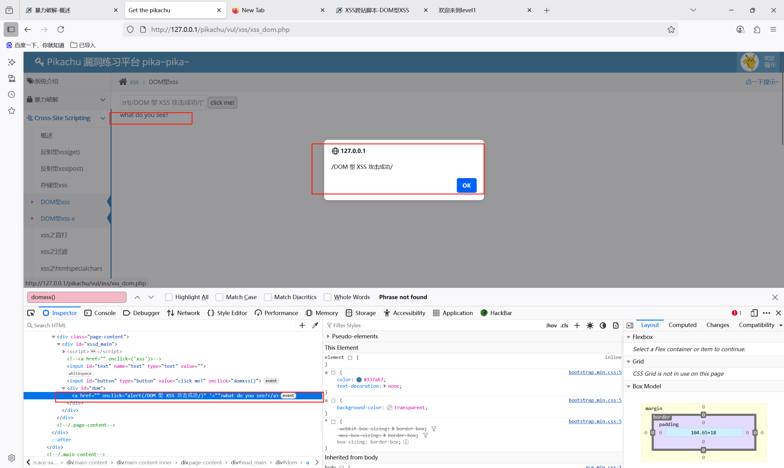Viewport: 784px width, 468px height.
Task: Click OK in the alert dialog
Action: click(x=467, y=185)
